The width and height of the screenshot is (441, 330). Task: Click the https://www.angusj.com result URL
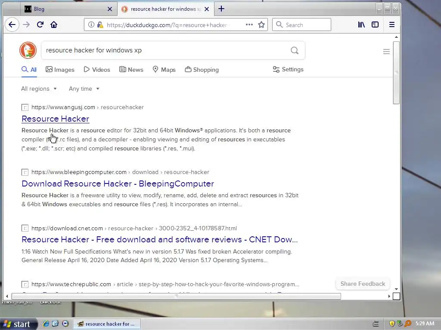pos(63,107)
